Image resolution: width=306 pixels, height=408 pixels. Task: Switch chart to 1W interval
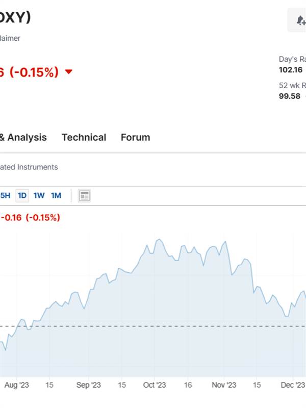pyautogui.click(x=39, y=195)
